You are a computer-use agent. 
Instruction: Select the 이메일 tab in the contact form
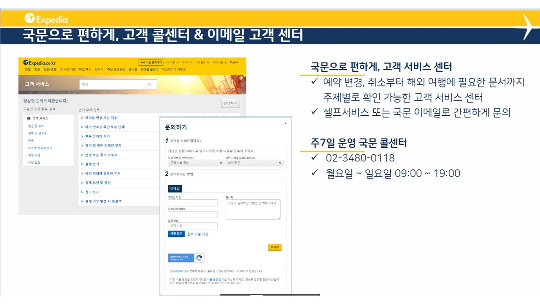(175, 189)
